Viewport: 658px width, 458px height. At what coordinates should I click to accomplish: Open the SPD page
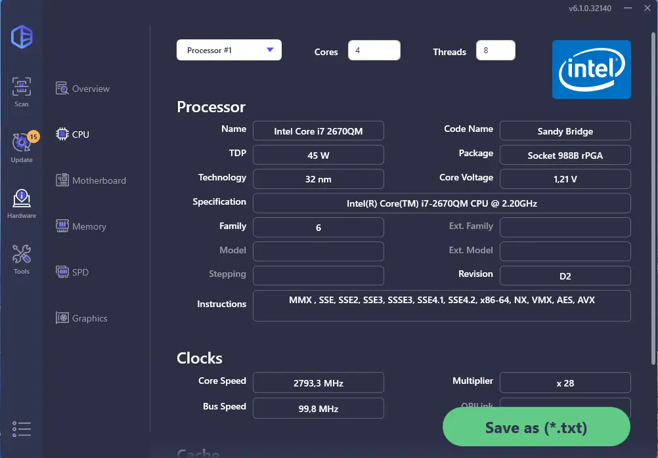pos(72,272)
